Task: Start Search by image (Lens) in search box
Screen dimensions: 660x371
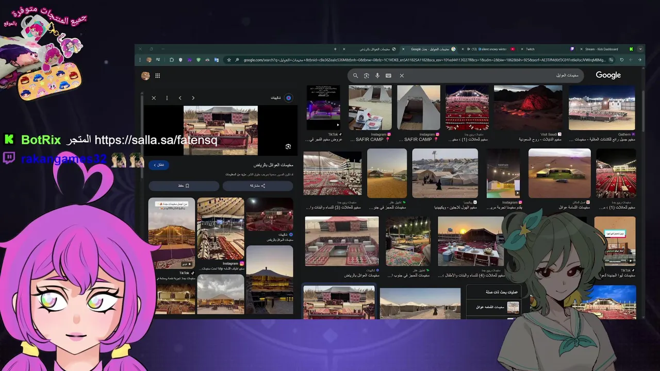Action: [x=367, y=76]
